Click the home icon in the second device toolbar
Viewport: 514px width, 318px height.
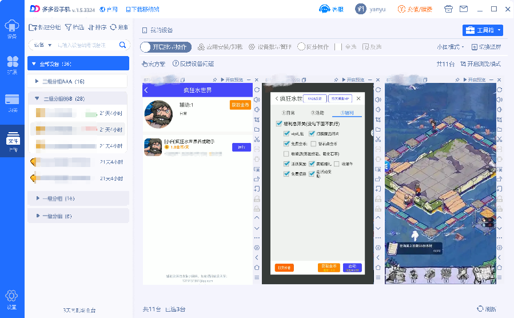[x=378, y=268]
